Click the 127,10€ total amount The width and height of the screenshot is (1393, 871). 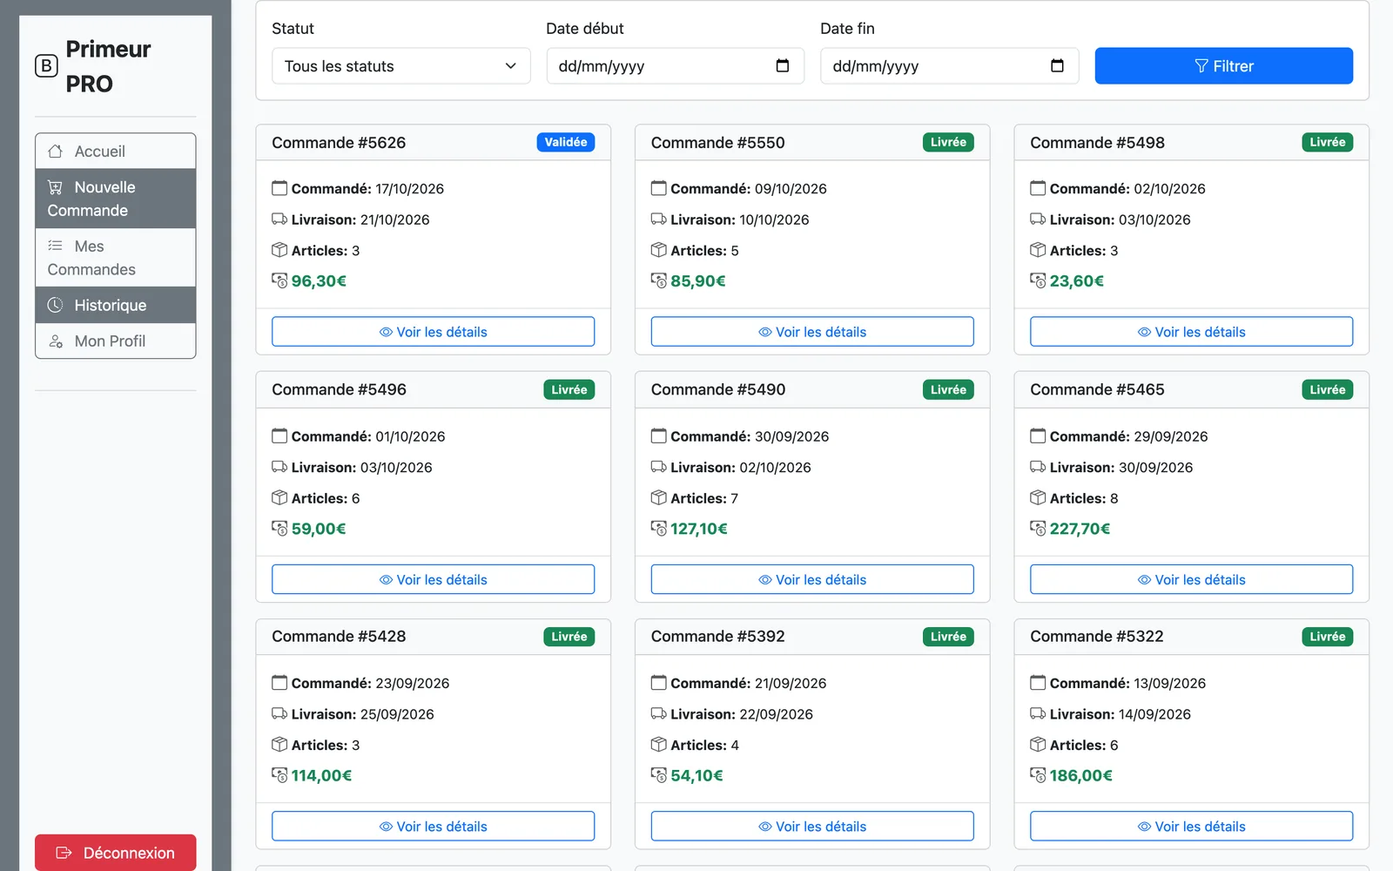pyautogui.click(x=699, y=529)
